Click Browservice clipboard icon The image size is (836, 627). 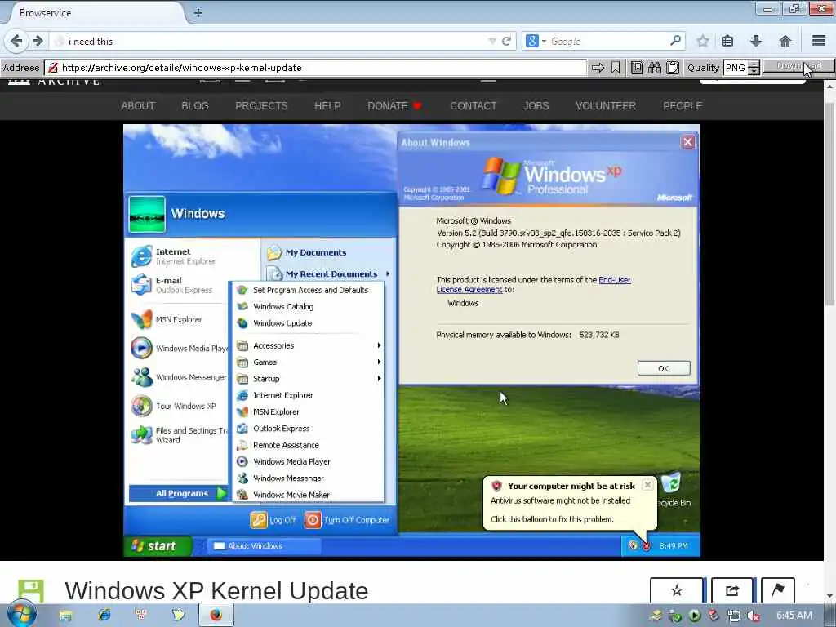pyautogui.click(x=673, y=68)
